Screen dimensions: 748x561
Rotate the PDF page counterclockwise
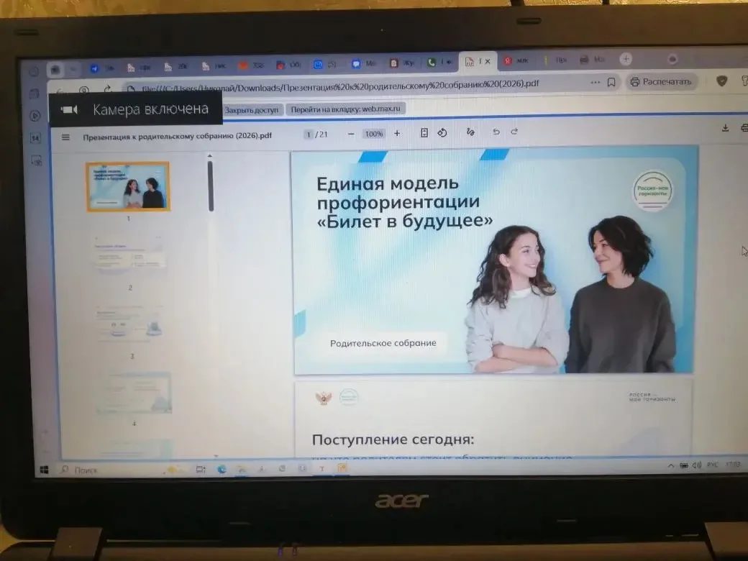tap(442, 133)
